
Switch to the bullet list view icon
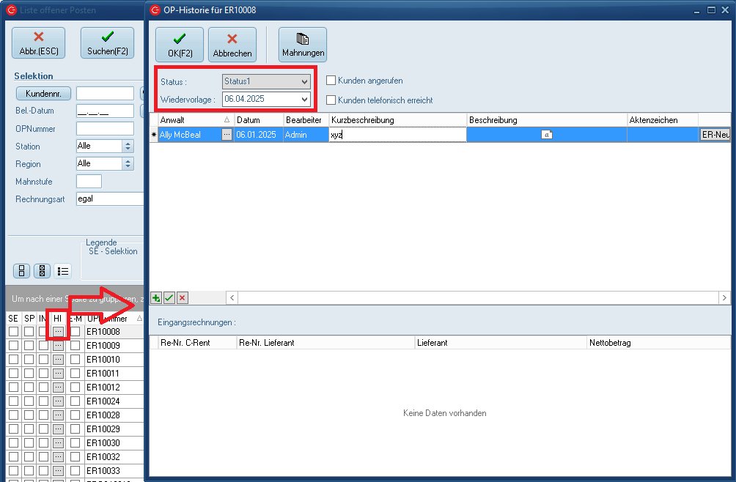click(x=63, y=271)
